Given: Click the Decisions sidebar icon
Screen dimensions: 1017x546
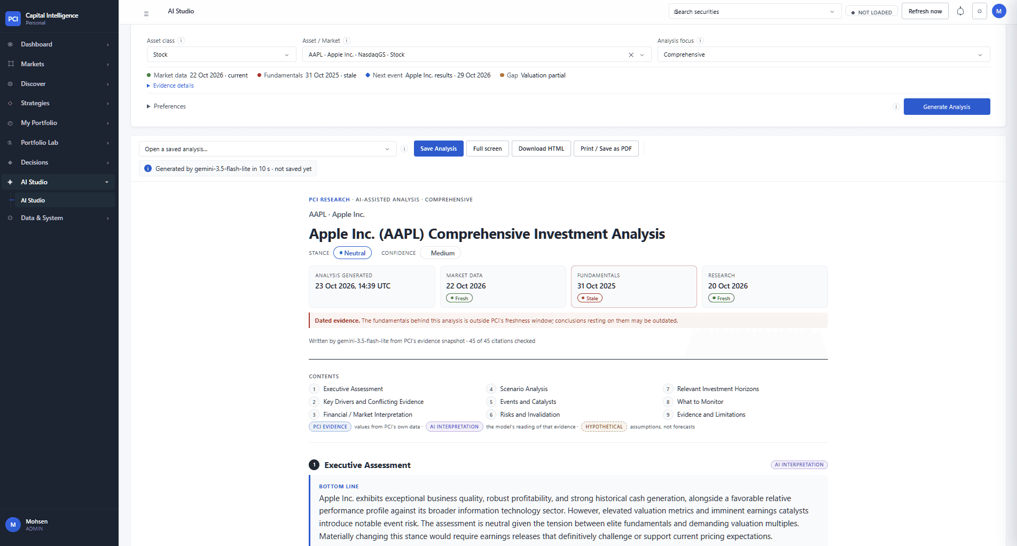Looking at the screenshot, I should click(x=10, y=162).
